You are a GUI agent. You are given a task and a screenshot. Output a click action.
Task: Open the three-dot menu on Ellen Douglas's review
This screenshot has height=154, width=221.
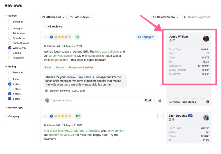click(x=160, y=116)
